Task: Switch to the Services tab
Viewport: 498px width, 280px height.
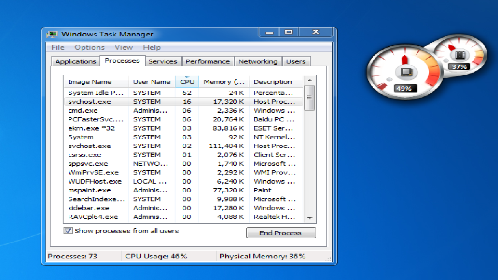Action: (x=163, y=61)
